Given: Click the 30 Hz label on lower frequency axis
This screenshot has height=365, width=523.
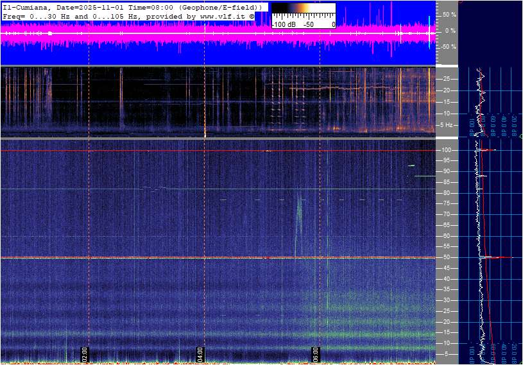Looking at the screenshot, I should pyautogui.click(x=447, y=300).
